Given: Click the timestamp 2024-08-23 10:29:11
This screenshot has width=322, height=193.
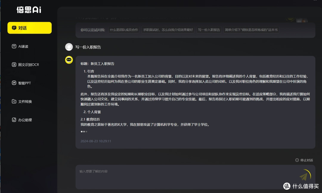Looking at the screenshot, I should (x=96, y=141).
